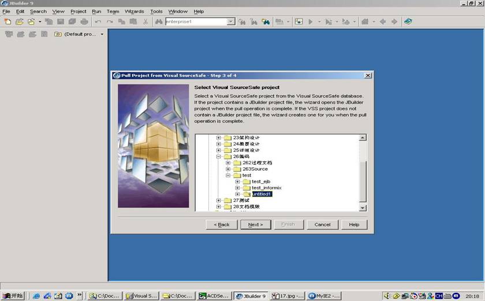Select the test_informix folder

(x=266, y=188)
